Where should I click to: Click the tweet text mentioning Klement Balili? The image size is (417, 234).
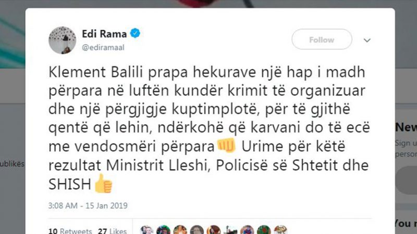click(x=209, y=128)
